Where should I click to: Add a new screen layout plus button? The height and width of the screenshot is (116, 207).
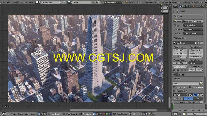click(x=62, y=2)
